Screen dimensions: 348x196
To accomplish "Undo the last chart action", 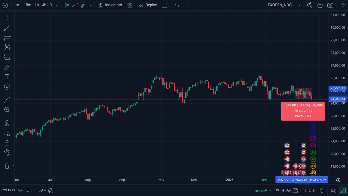I will [x=177, y=5].
